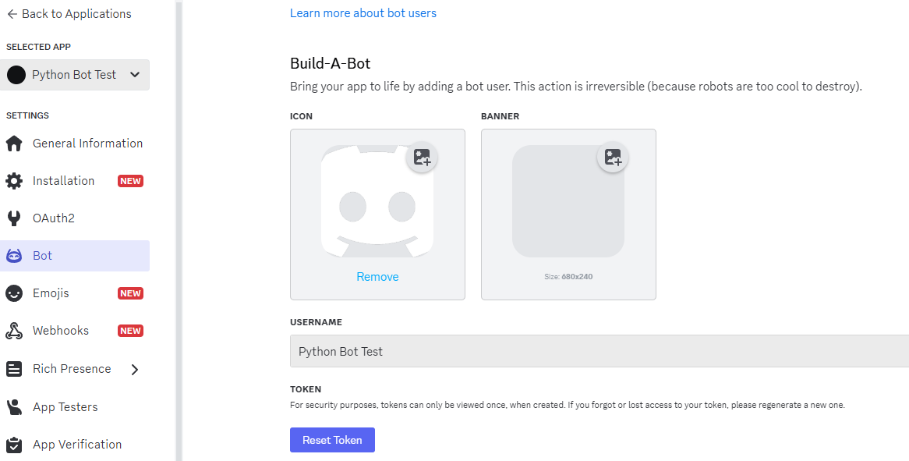The width and height of the screenshot is (909, 461).
Task: Click the person icon beside App Testers
Action: pyautogui.click(x=14, y=407)
